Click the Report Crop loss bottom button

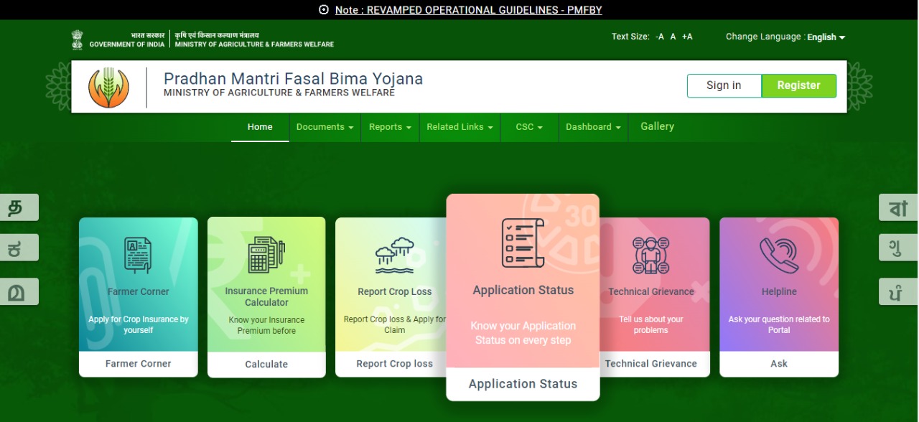395,364
